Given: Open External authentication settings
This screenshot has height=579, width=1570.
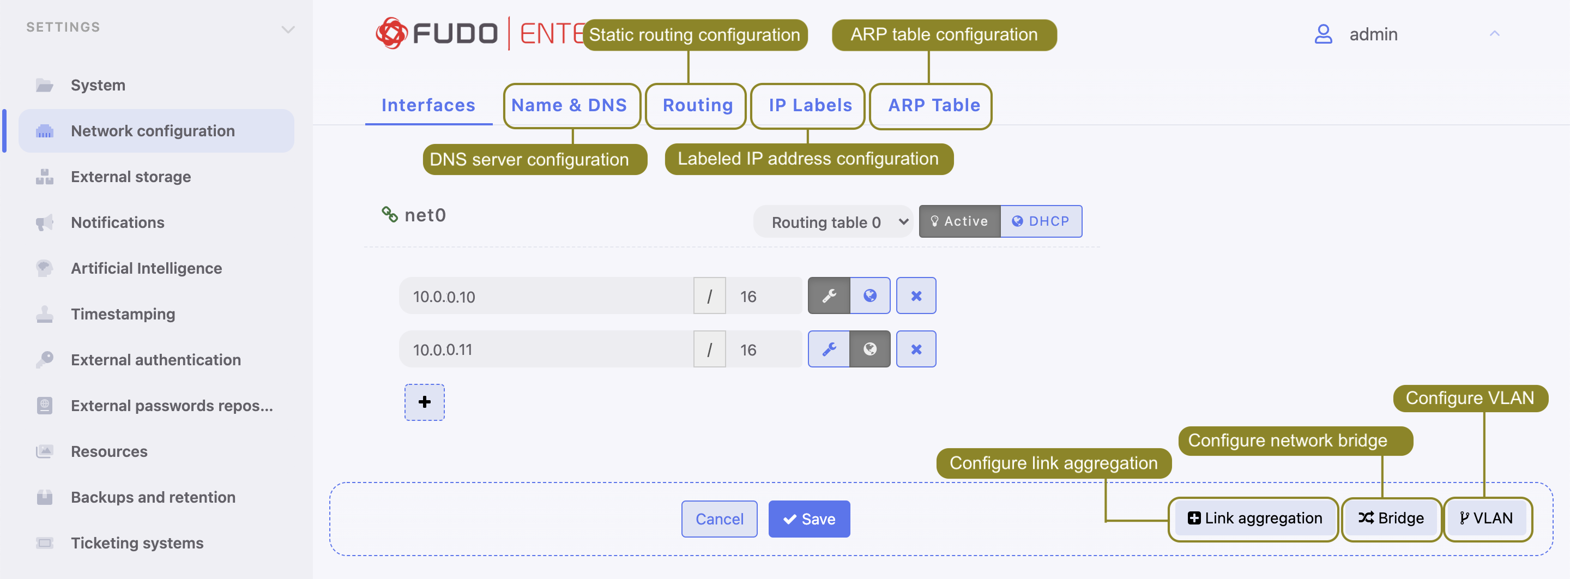Looking at the screenshot, I should (155, 360).
